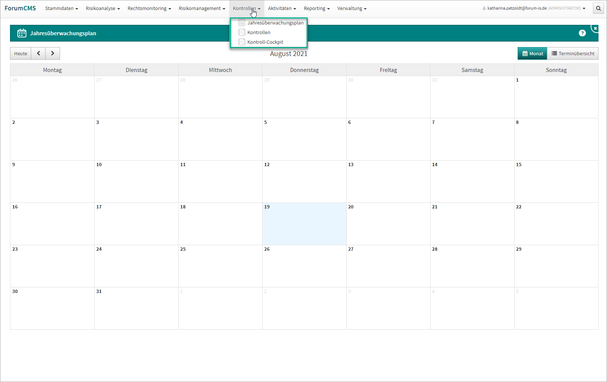Image resolution: width=607 pixels, height=382 pixels.
Task: Click the Kontroll-Cockpit entry icon
Action: [x=242, y=42]
